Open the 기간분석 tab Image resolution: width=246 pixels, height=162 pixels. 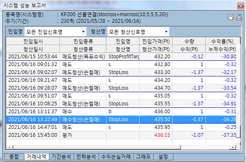click(x=61, y=157)
